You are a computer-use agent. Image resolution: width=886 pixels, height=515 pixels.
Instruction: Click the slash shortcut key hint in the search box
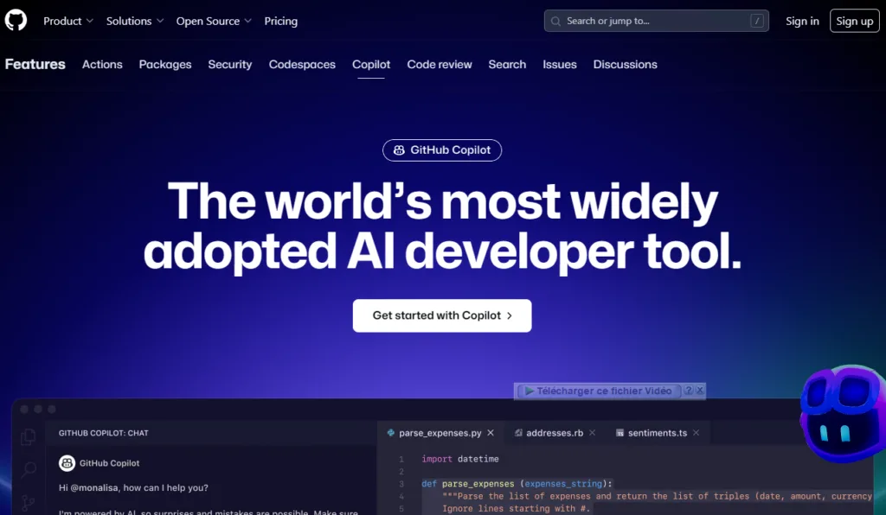756,21
